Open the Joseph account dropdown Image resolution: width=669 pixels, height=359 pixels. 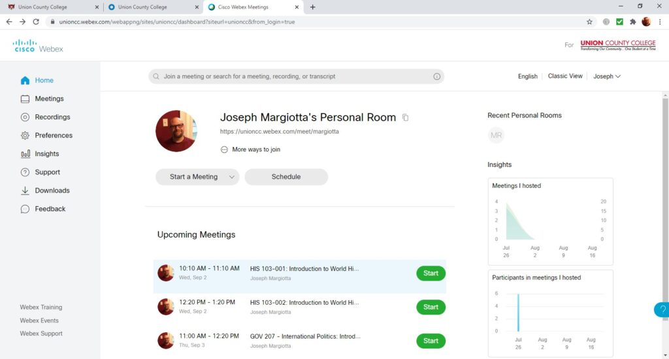coord(606,76)
